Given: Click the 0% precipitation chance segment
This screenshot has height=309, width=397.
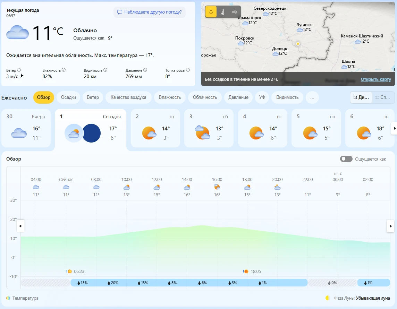Looking at the screenshot, I should point(332,283).
